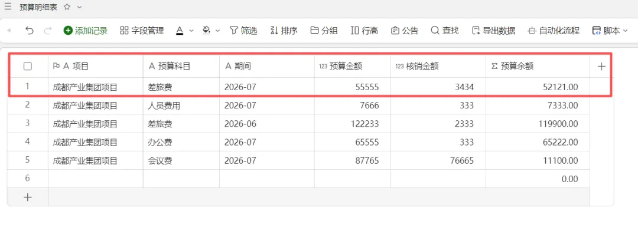Select row number 3

click(28, 124)
